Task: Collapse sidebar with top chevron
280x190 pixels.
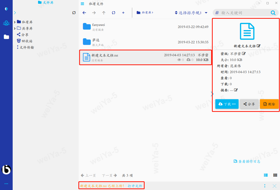Action: point(15,13)
